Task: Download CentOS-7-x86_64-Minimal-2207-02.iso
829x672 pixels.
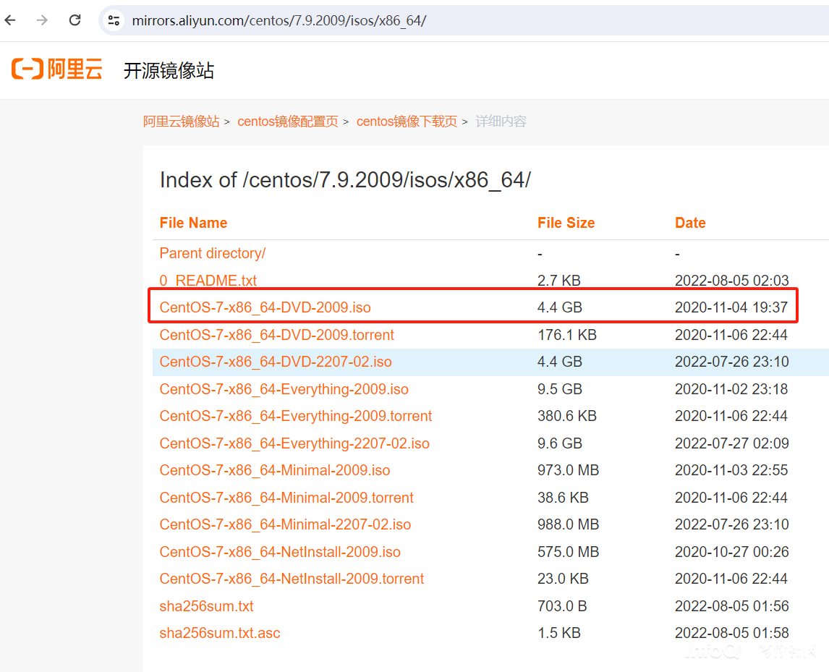Action: tap(285, 524)
